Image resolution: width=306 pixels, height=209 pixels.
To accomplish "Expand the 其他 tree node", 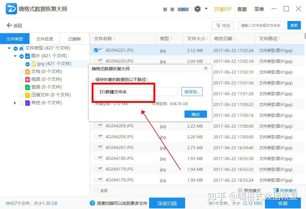I will click(x=15, y=103).
